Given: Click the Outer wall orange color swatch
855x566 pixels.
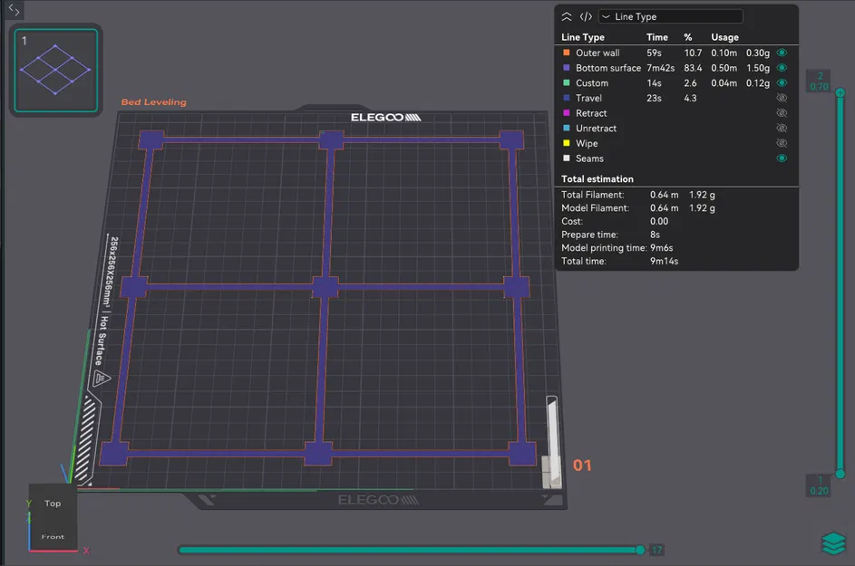Looking at the screenshot, I should tap(566, 53).
